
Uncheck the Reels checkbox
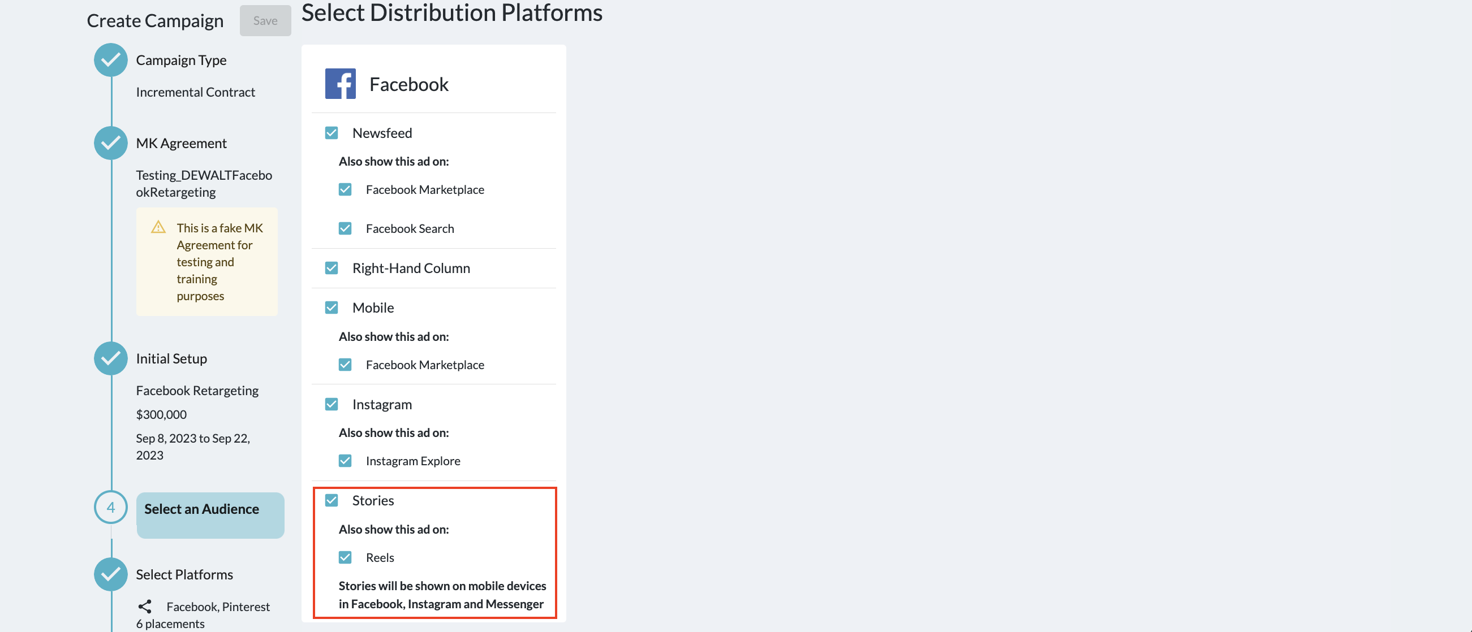tap(345, 557)
